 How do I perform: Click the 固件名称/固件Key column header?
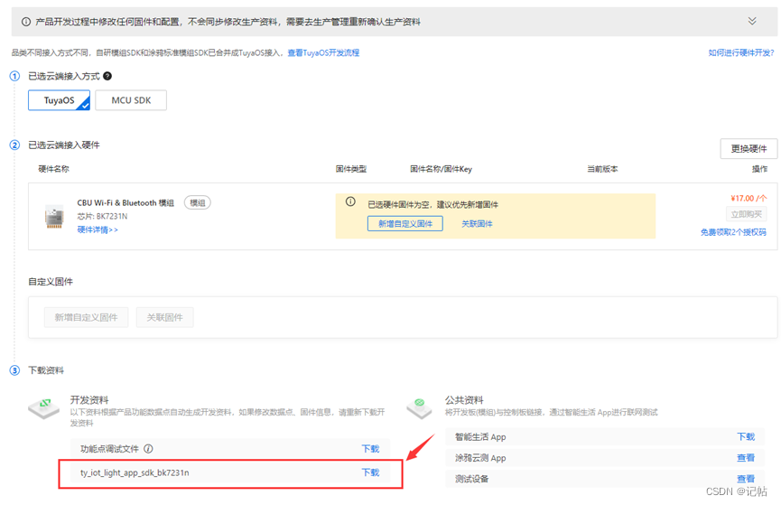point(441,169)
